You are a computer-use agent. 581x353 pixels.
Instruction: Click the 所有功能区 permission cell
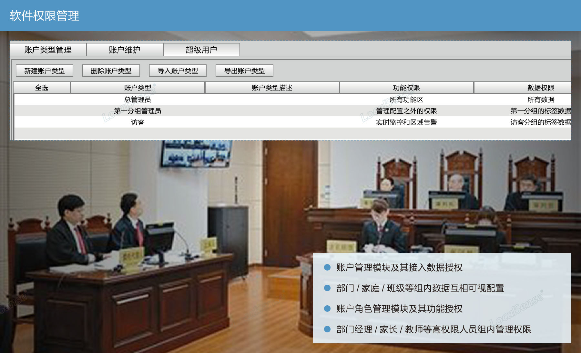pos(406,100)
